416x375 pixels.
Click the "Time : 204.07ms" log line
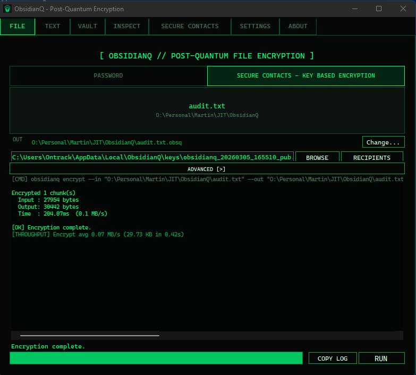coord(63,214)
